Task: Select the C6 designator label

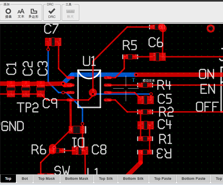Action: 156,42
